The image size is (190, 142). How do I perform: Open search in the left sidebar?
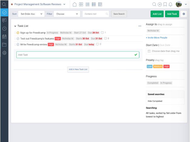click(4, 4)
